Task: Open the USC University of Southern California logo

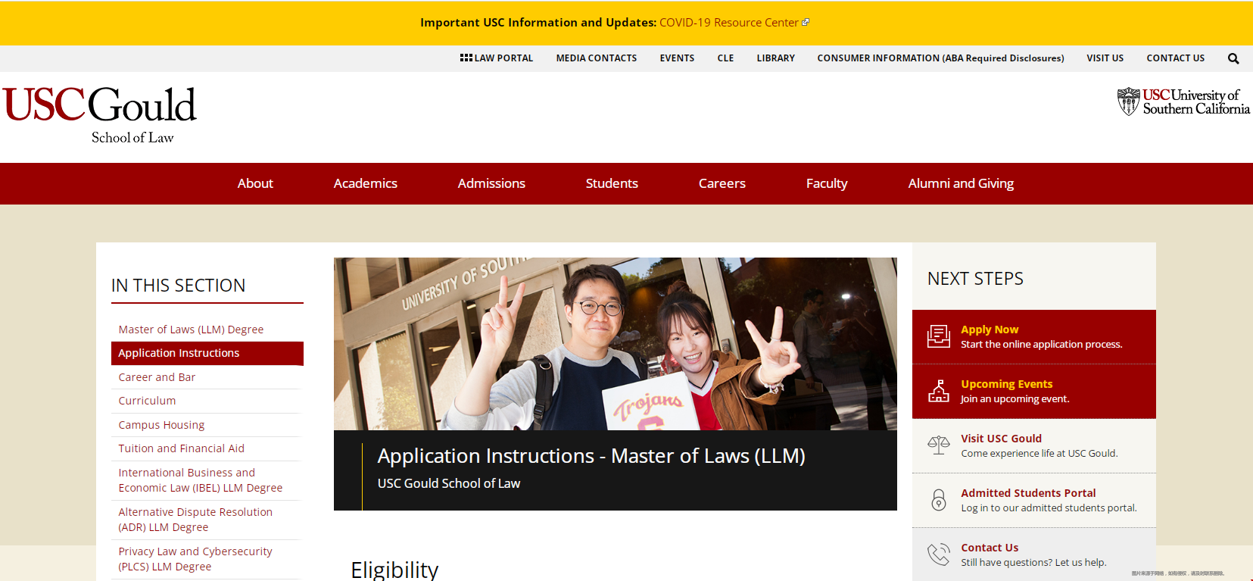Action: coord(1183,102)
